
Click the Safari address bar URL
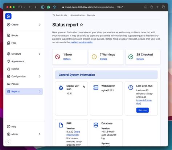(x=90, y=7)
